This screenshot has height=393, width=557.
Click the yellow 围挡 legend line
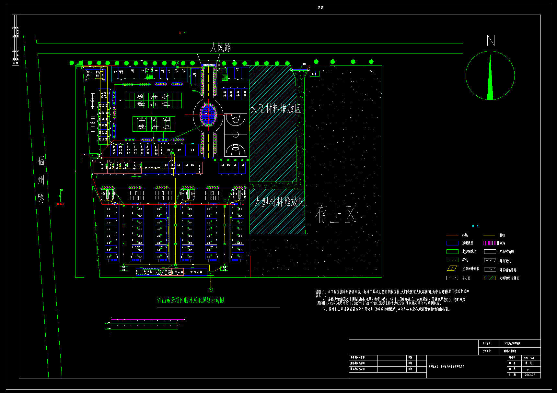(x=489, y=235)
